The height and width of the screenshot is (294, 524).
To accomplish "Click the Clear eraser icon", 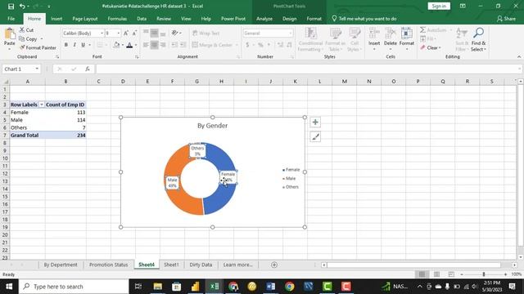I will (422, 47).
